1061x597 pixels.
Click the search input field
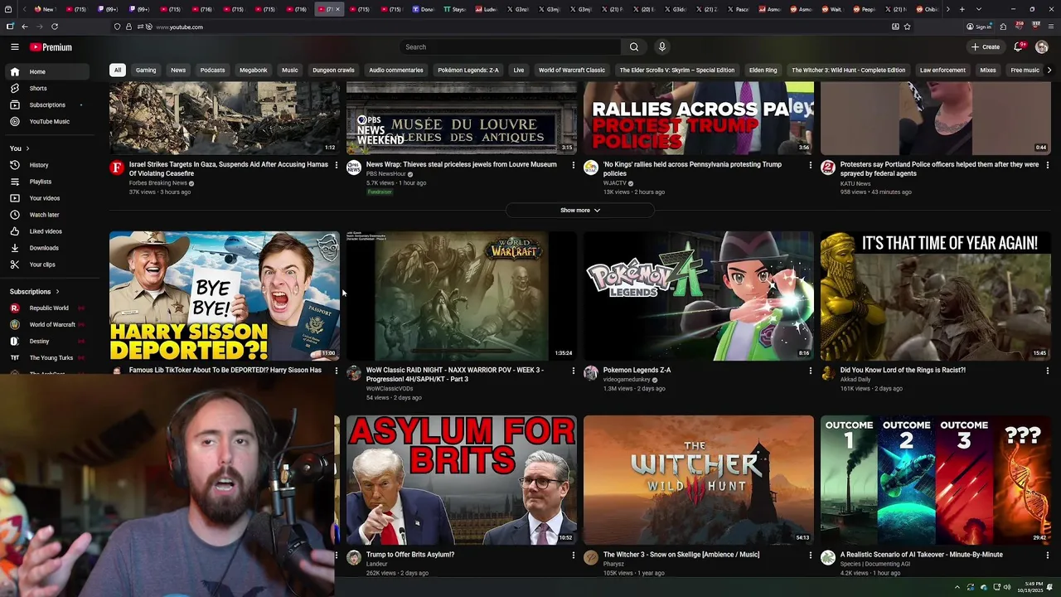[510, 47]
